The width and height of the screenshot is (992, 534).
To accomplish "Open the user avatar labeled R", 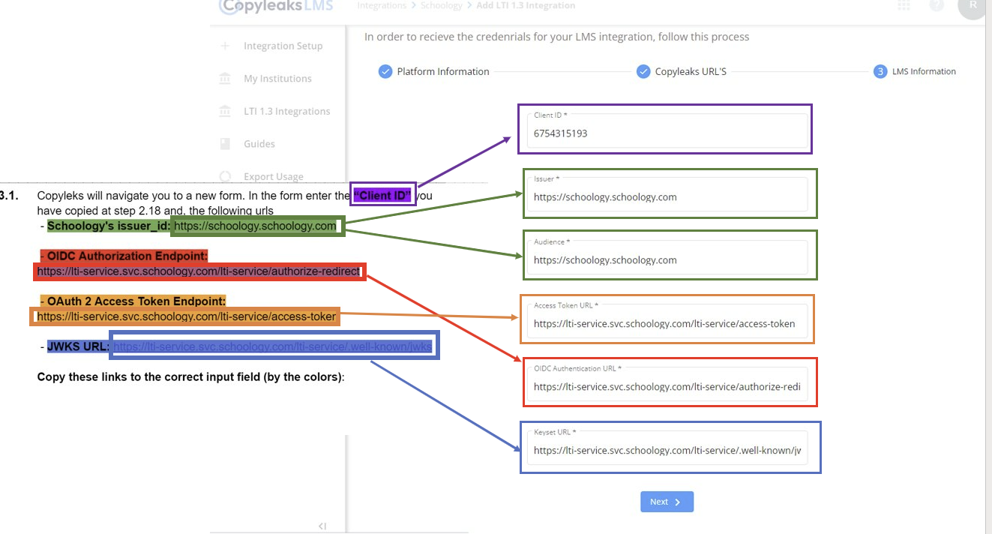I will 973,6.
